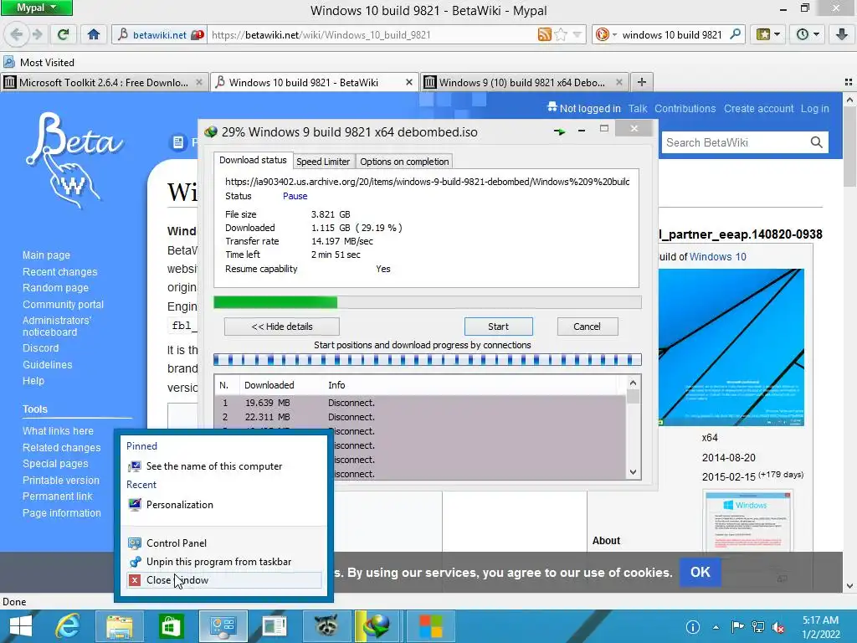Image resolution: width=857 pixels, height=643 pixels.
Task: Open the Windows Store taskbar icon
Action: [171, 626]
